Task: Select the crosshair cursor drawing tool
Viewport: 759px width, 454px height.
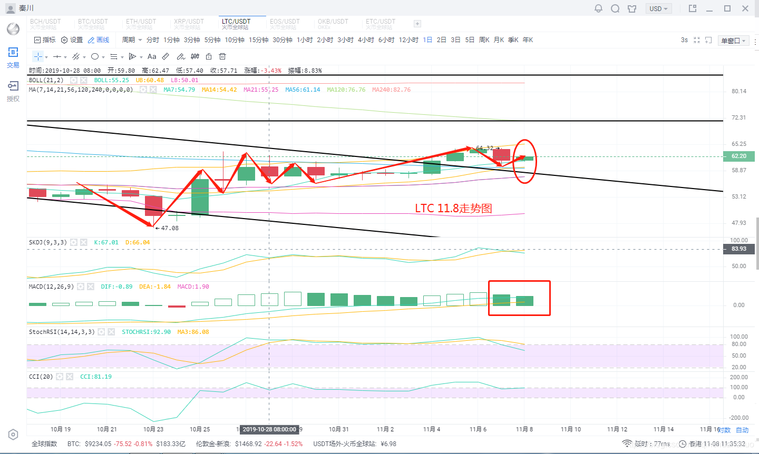Action: pyautogui.click(x=38, y=56)
